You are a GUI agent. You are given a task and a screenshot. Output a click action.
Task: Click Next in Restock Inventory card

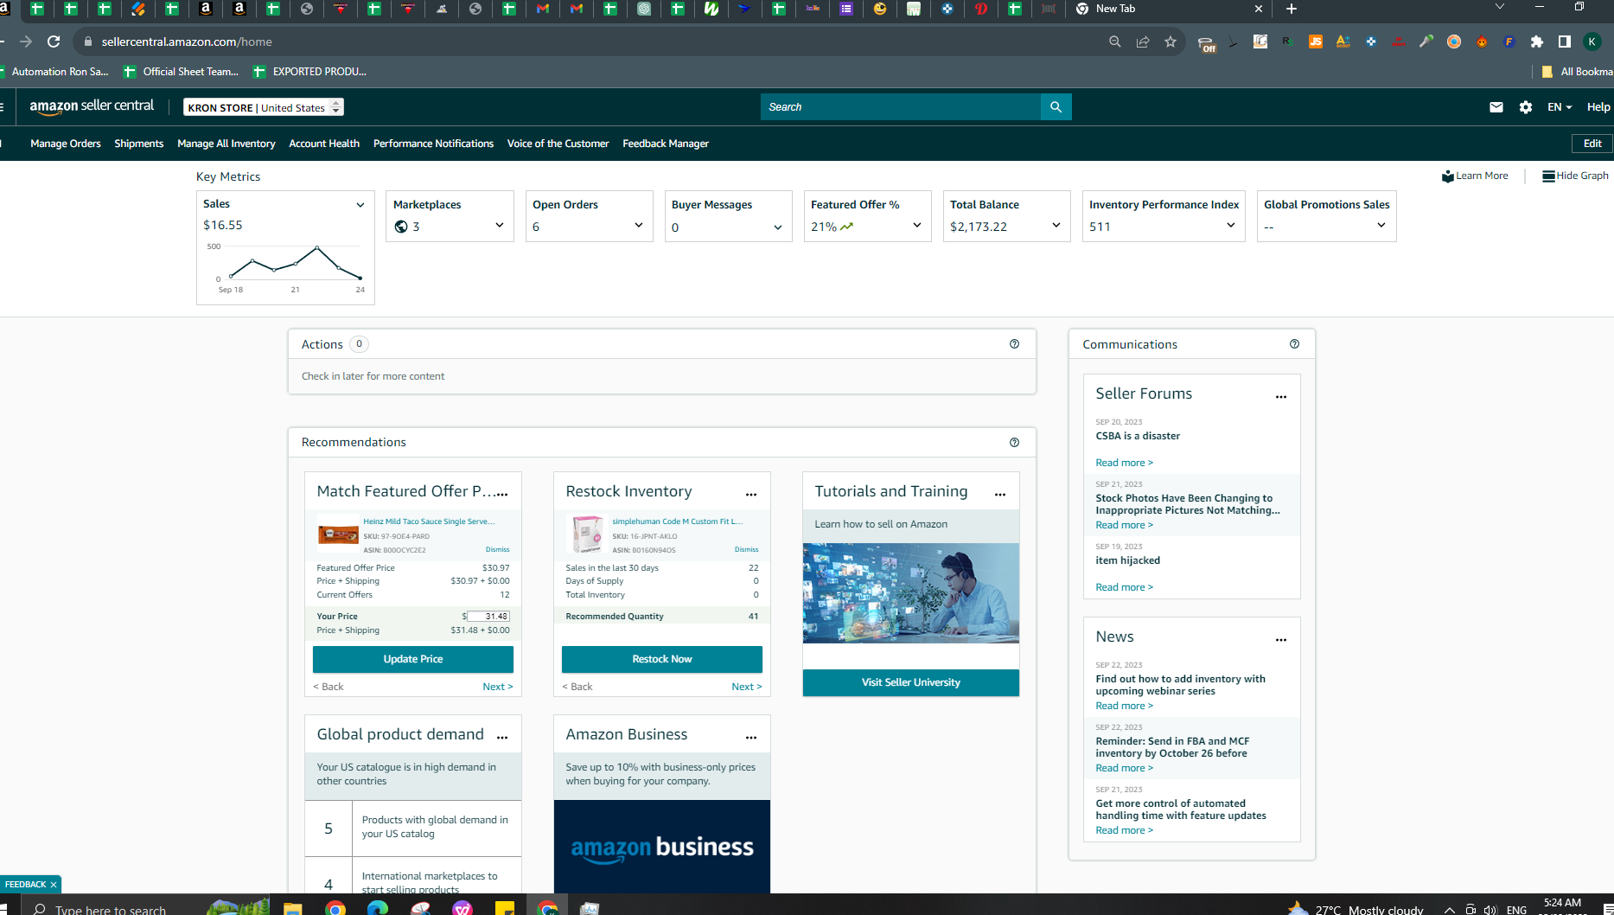pos(746,687)
